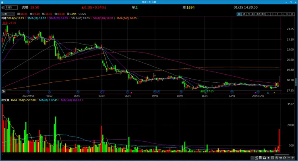This screenshot has width=298, height=161.
Task: Click the event marker circle near 08/01
Action: coord(128,92)
